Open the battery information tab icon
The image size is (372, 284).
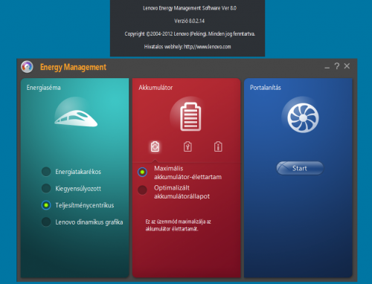point(218,146)
